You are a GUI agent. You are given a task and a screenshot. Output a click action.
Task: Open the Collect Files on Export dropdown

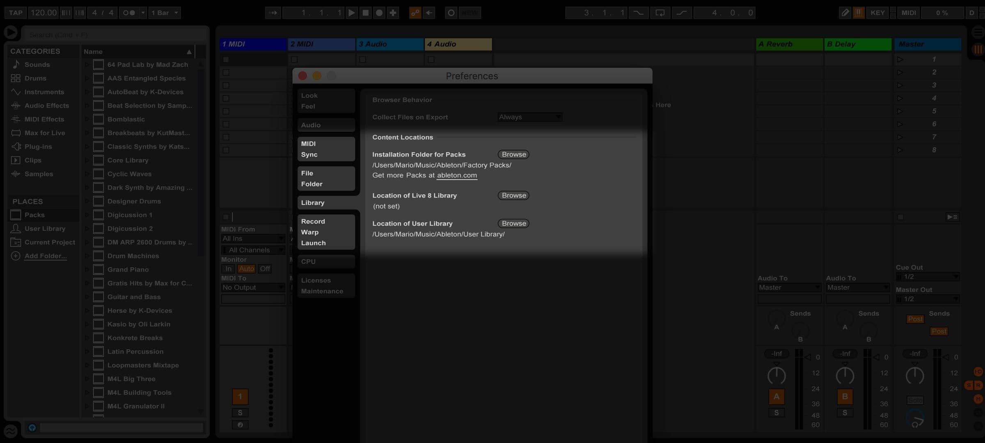pos(529,117)
